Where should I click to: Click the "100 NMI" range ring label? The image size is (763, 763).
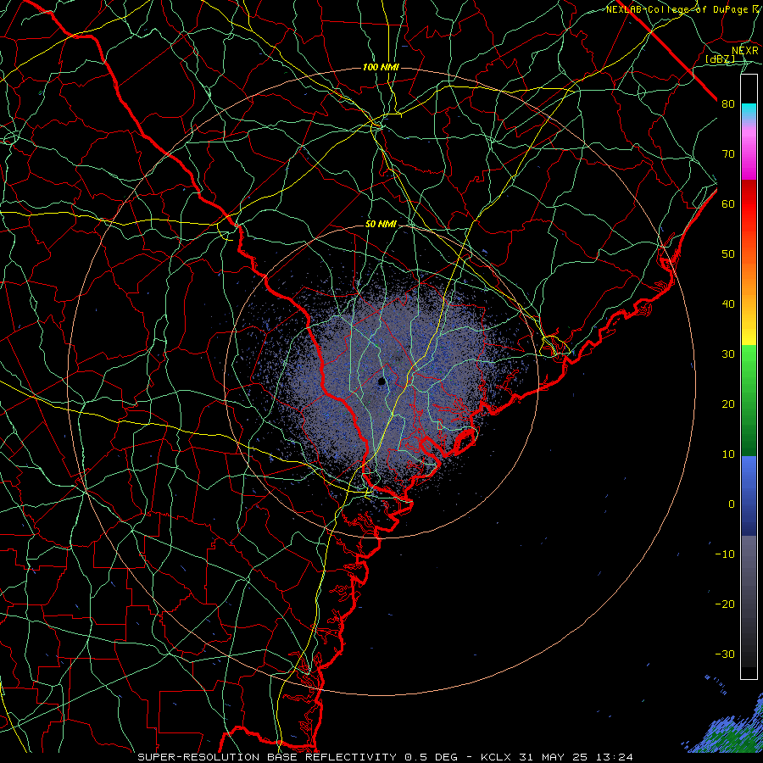click(381, 67)
